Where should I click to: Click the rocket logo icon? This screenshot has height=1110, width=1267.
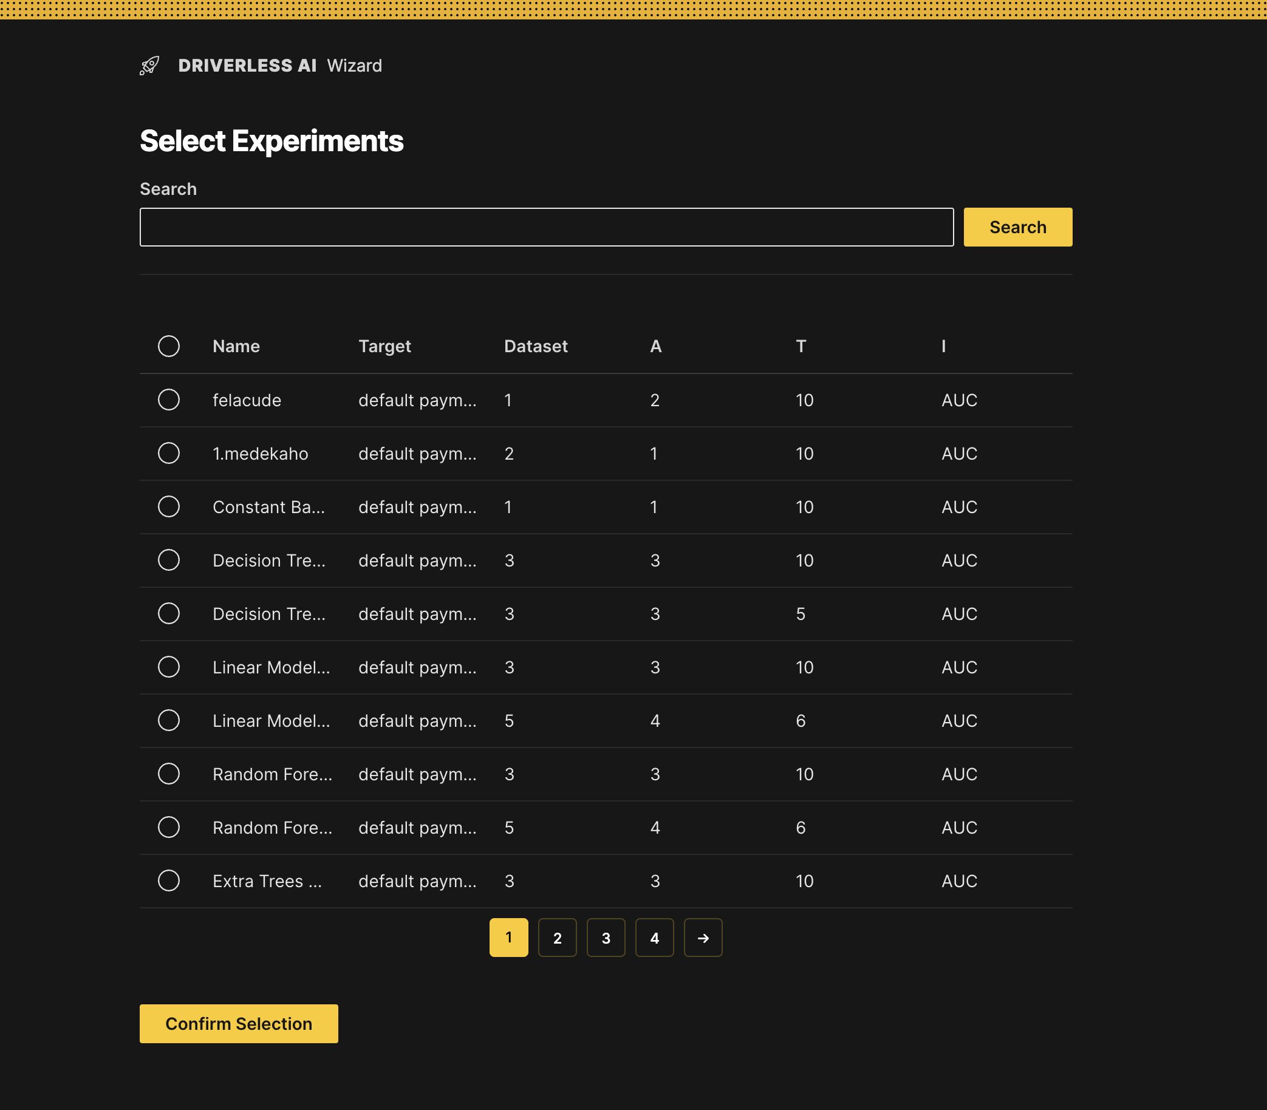tap(149, 65)
